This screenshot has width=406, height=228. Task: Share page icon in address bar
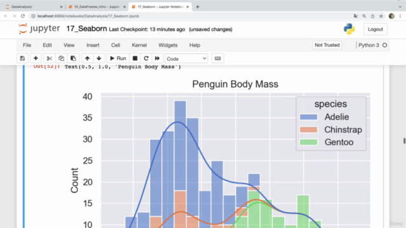pyautogui.click(x=372, y=16)
